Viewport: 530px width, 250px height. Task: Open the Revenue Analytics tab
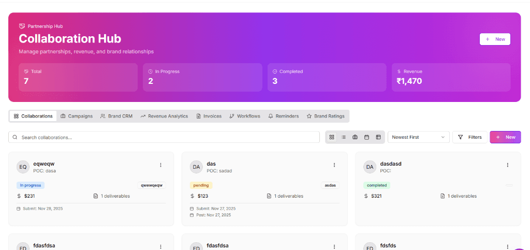(x=164, y=116)
